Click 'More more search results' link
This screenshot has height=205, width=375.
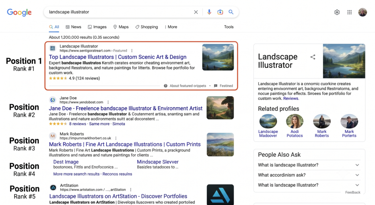[x=76, y=174]
